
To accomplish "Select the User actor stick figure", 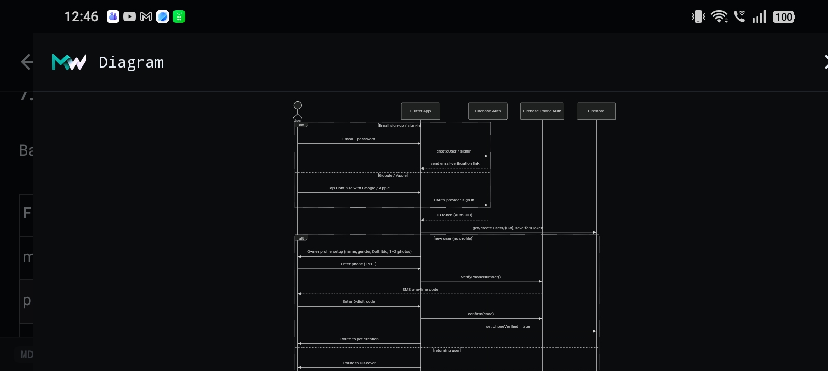I will (x=298, y=111).
